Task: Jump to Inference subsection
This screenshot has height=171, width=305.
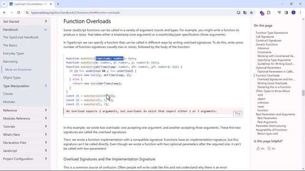Action: 263,48
